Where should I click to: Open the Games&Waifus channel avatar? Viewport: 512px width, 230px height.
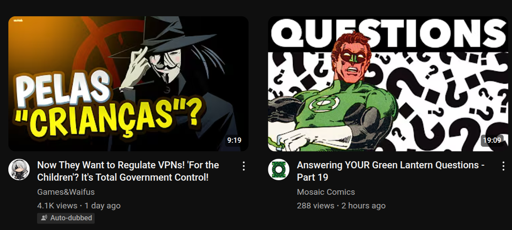coord(19,170)
